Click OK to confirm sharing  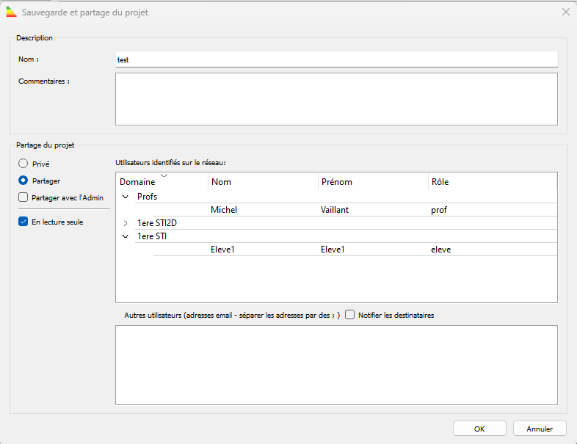click(479, 429)
